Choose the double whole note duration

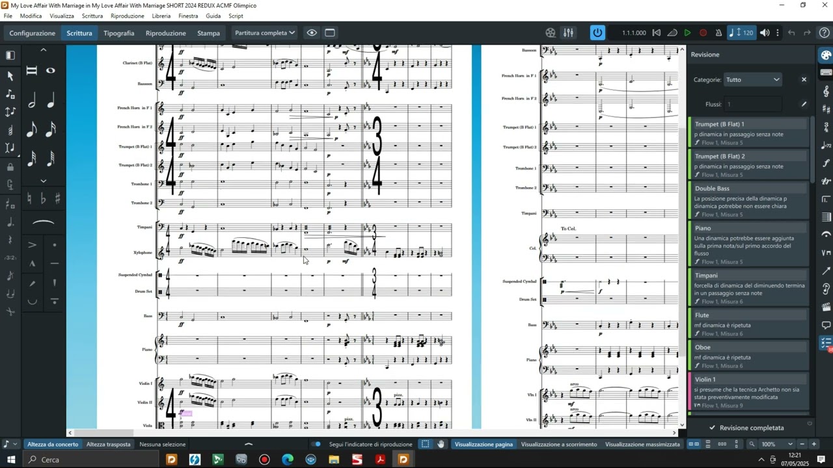pyautogui.click(x=32, y=71)
